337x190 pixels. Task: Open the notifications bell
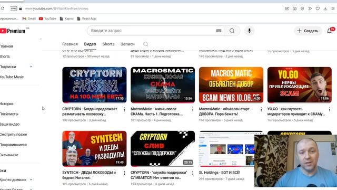pos(329,31)
